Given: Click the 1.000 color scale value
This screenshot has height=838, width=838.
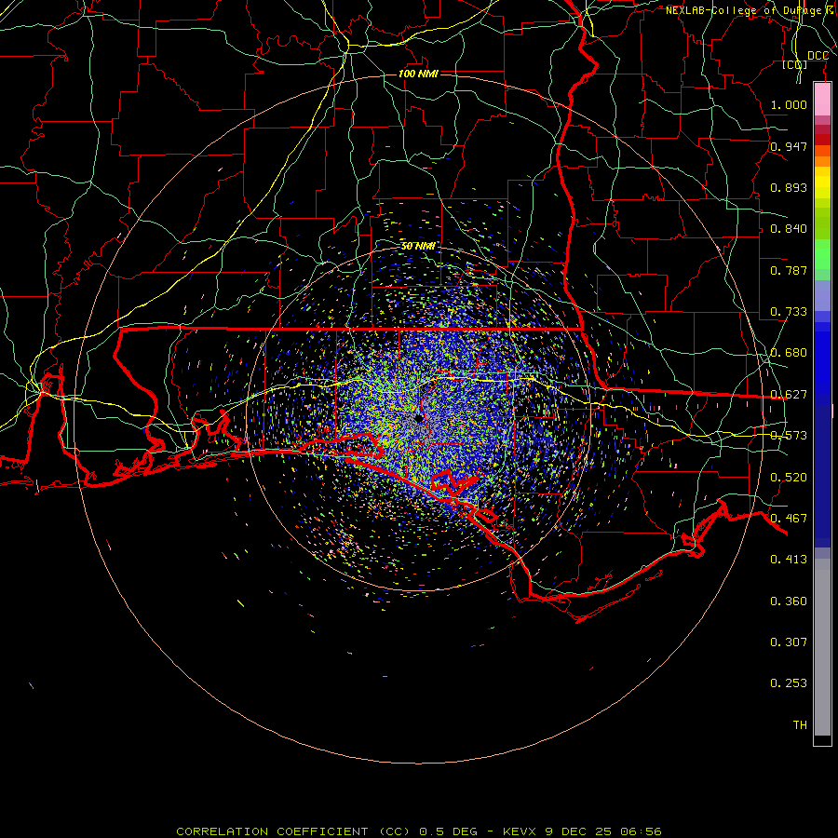Looking at the screenshot, I should click(789, 104).
